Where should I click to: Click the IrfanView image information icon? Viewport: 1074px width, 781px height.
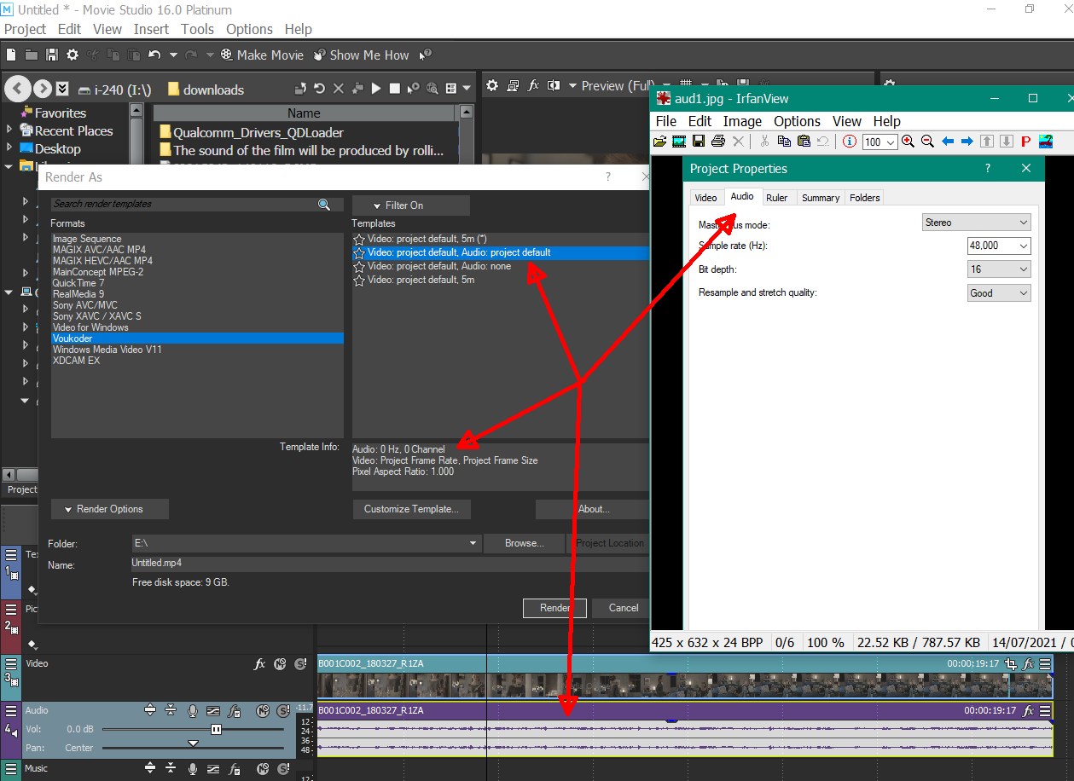pos(849,142)
